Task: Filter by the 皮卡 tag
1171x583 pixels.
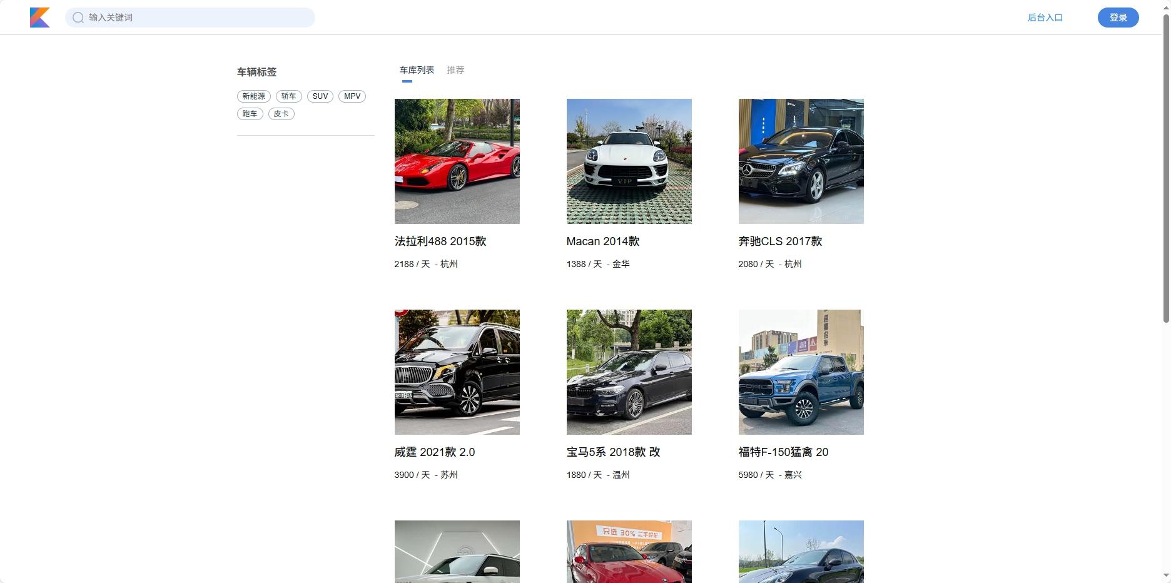Action: (x=281, y=114)
